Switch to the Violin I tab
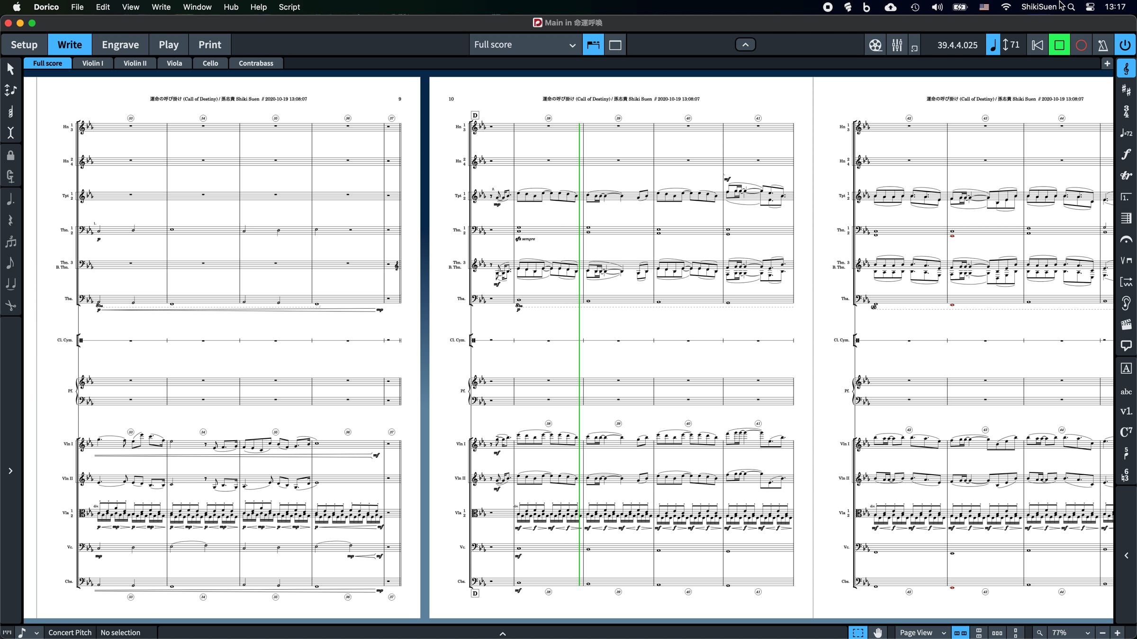Screen dimensions: 1137x639 92,63
